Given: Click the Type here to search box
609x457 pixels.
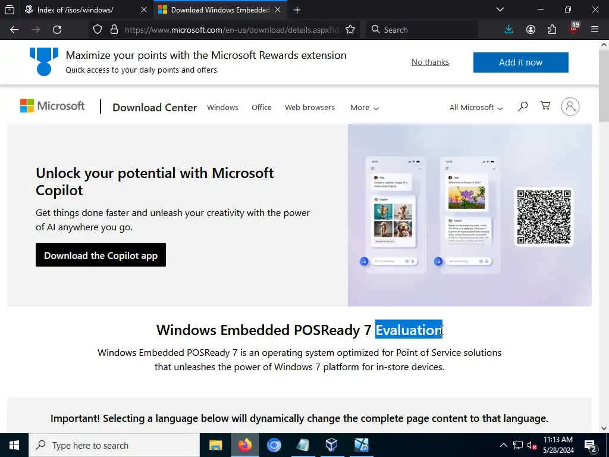Looking at the screenshot, I should [x=114, y=445].
